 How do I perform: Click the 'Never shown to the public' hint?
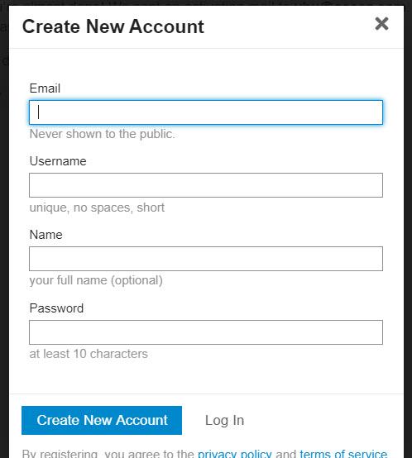(x=103, y=134)
